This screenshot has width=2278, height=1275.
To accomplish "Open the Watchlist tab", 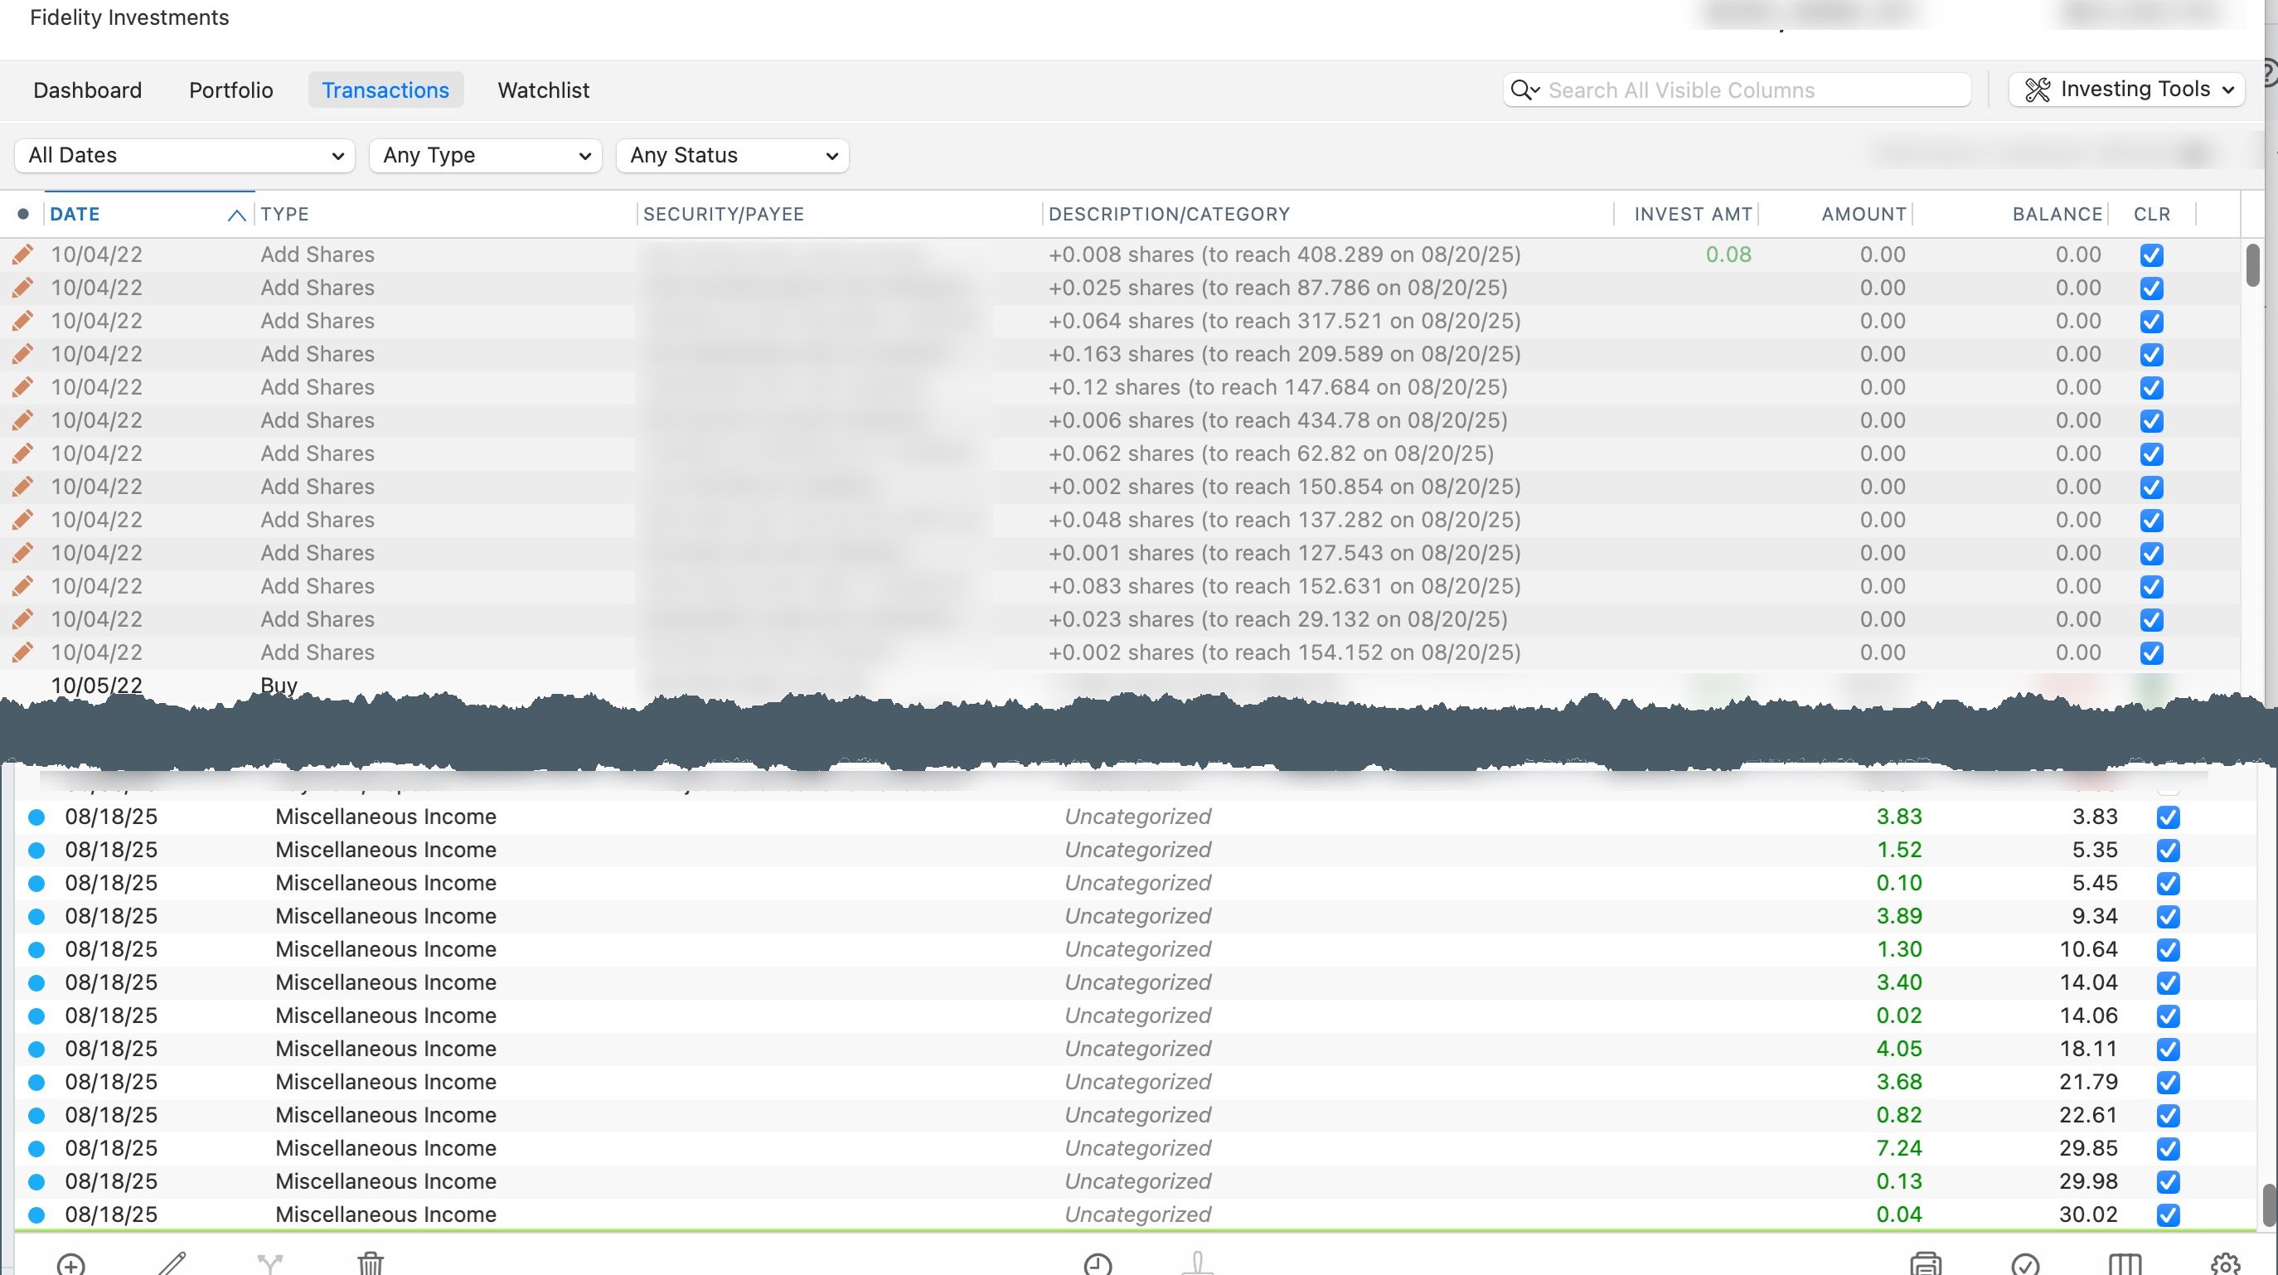I will tap(543, 90).
